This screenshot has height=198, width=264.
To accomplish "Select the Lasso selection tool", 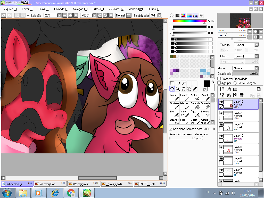I will (x=178, y=83).
